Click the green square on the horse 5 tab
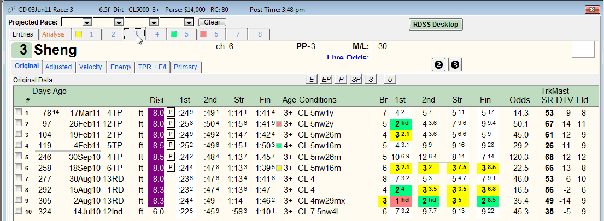The image size is (604, 221). [174, 34]
